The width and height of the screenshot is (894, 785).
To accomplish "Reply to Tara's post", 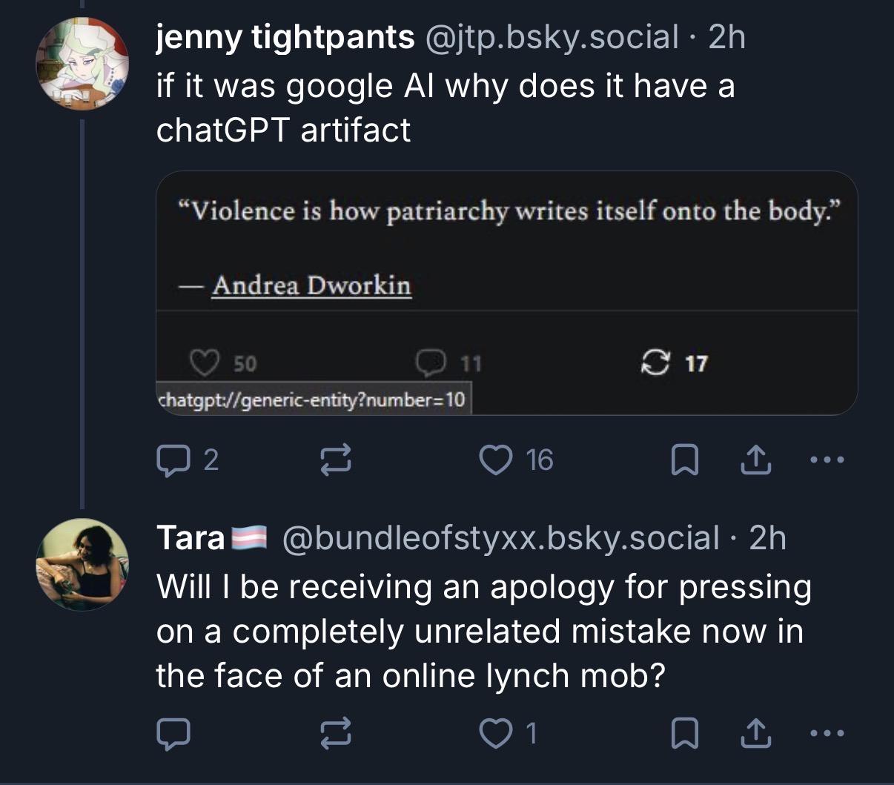I will tap(172, 733).
